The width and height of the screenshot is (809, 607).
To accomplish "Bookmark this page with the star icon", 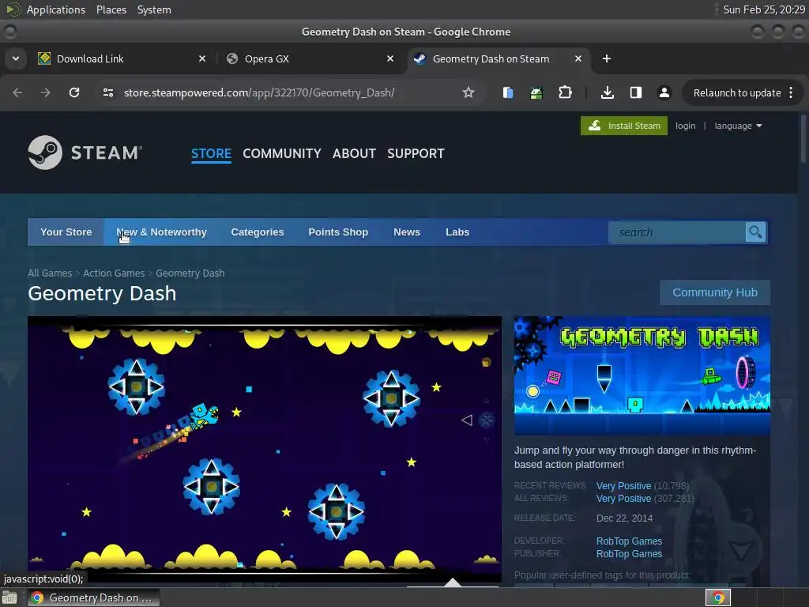I will (x=468, y=92).
